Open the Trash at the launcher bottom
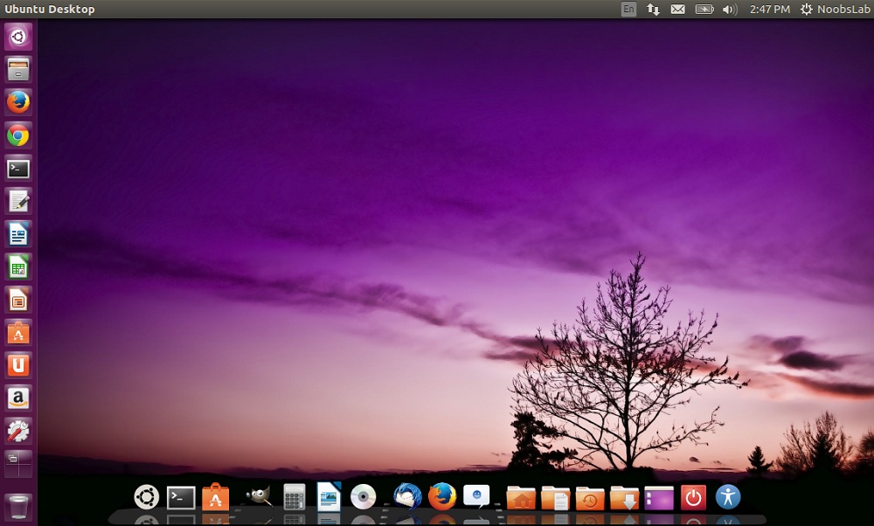The image size is (874, 526). pyautogui.click(x=18, y=507)
